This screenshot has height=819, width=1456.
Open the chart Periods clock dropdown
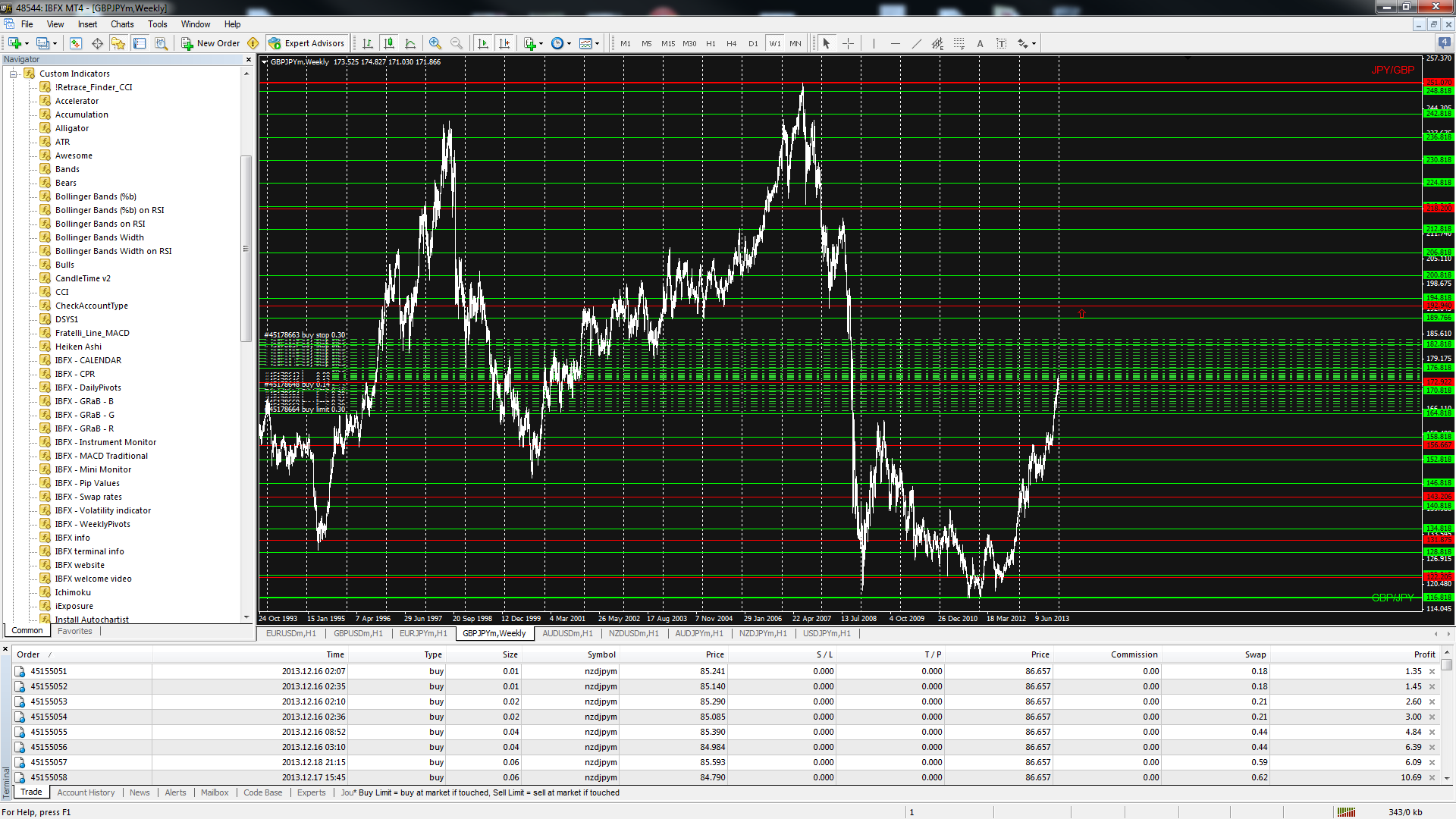point(561,43)
